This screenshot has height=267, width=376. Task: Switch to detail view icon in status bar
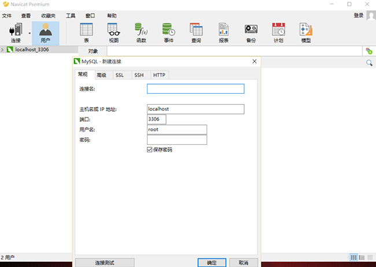tap(362, 258)
